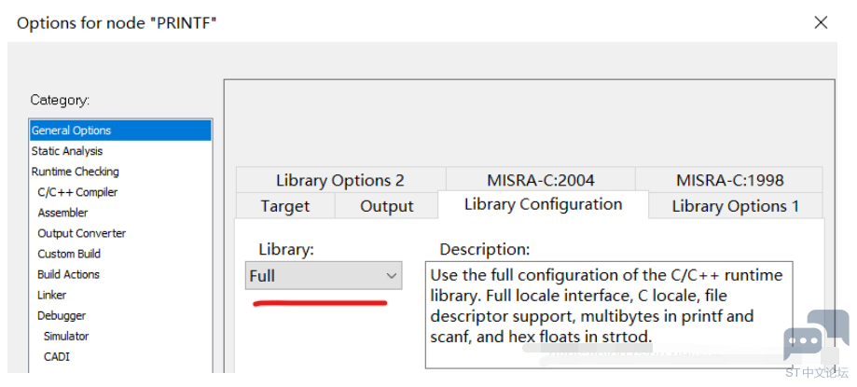The width and height of the screenshot is (857, 387).
Task: Switch to the Target tab
Action: pos(284,206)
